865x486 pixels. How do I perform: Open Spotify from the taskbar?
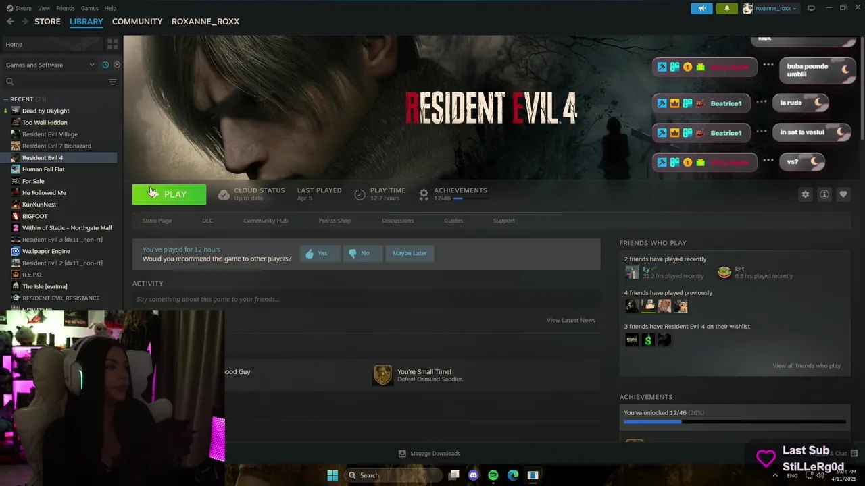tap(493, 475)
